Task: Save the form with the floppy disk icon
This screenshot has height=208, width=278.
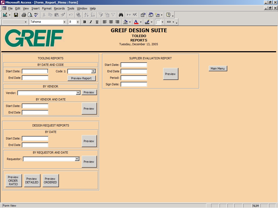Action: coord(16,15)
